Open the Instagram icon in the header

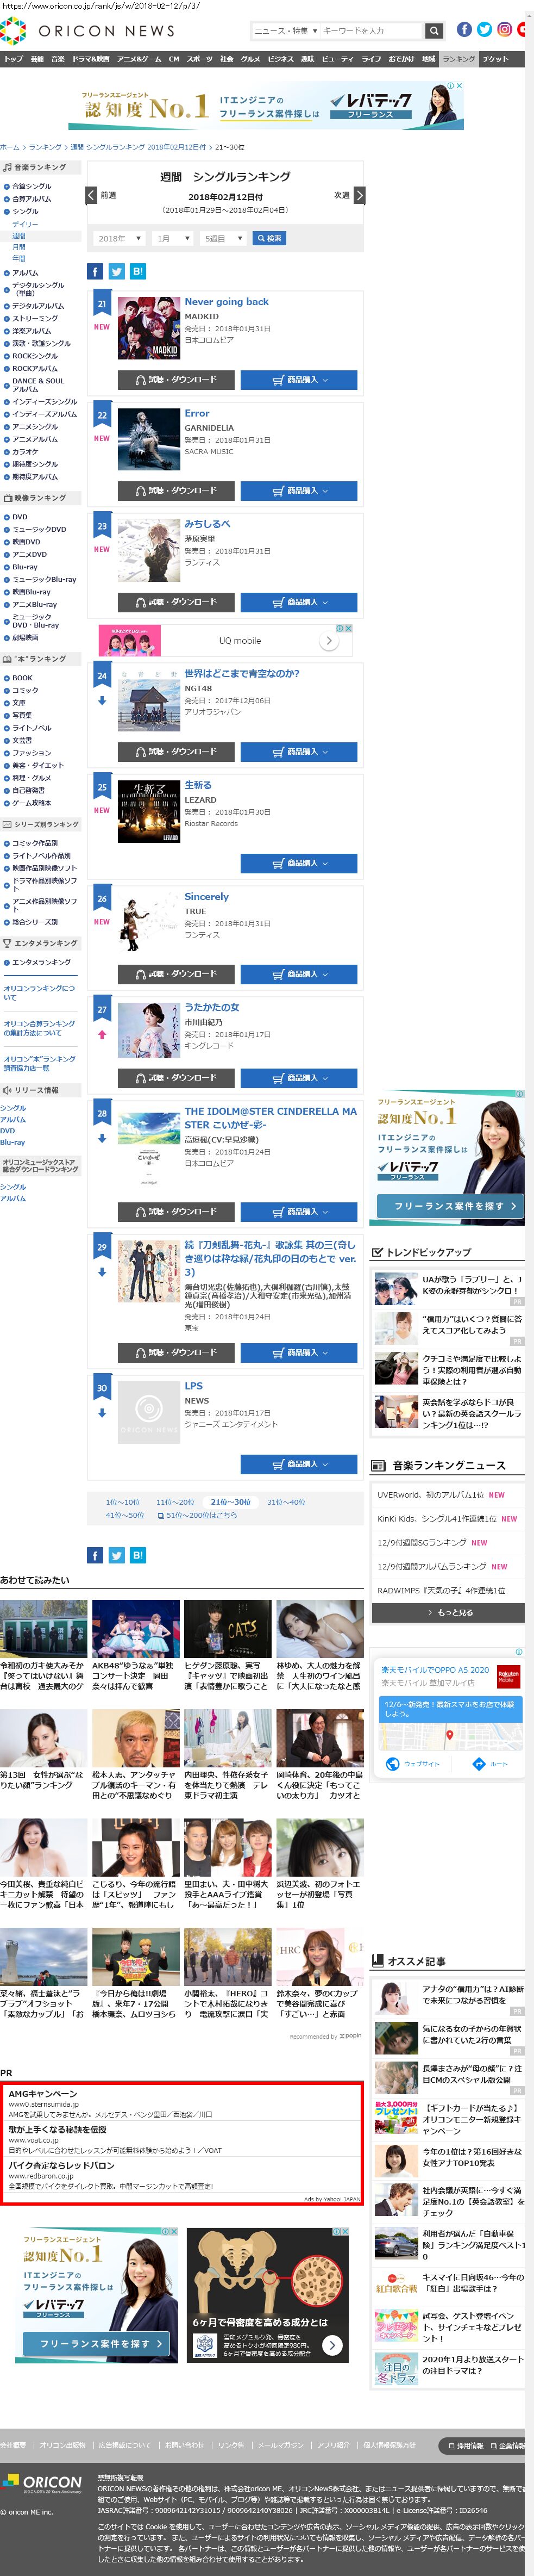click(x=504, y=30)
